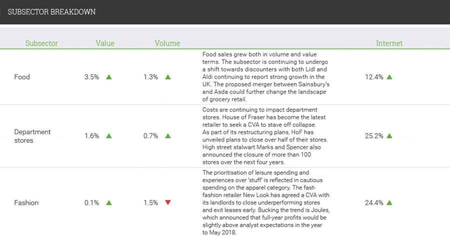The image size is (450, 237).
Task: Click the up arrow beside Department stores volume 0.7%
Action: click(x=168, y=136)
